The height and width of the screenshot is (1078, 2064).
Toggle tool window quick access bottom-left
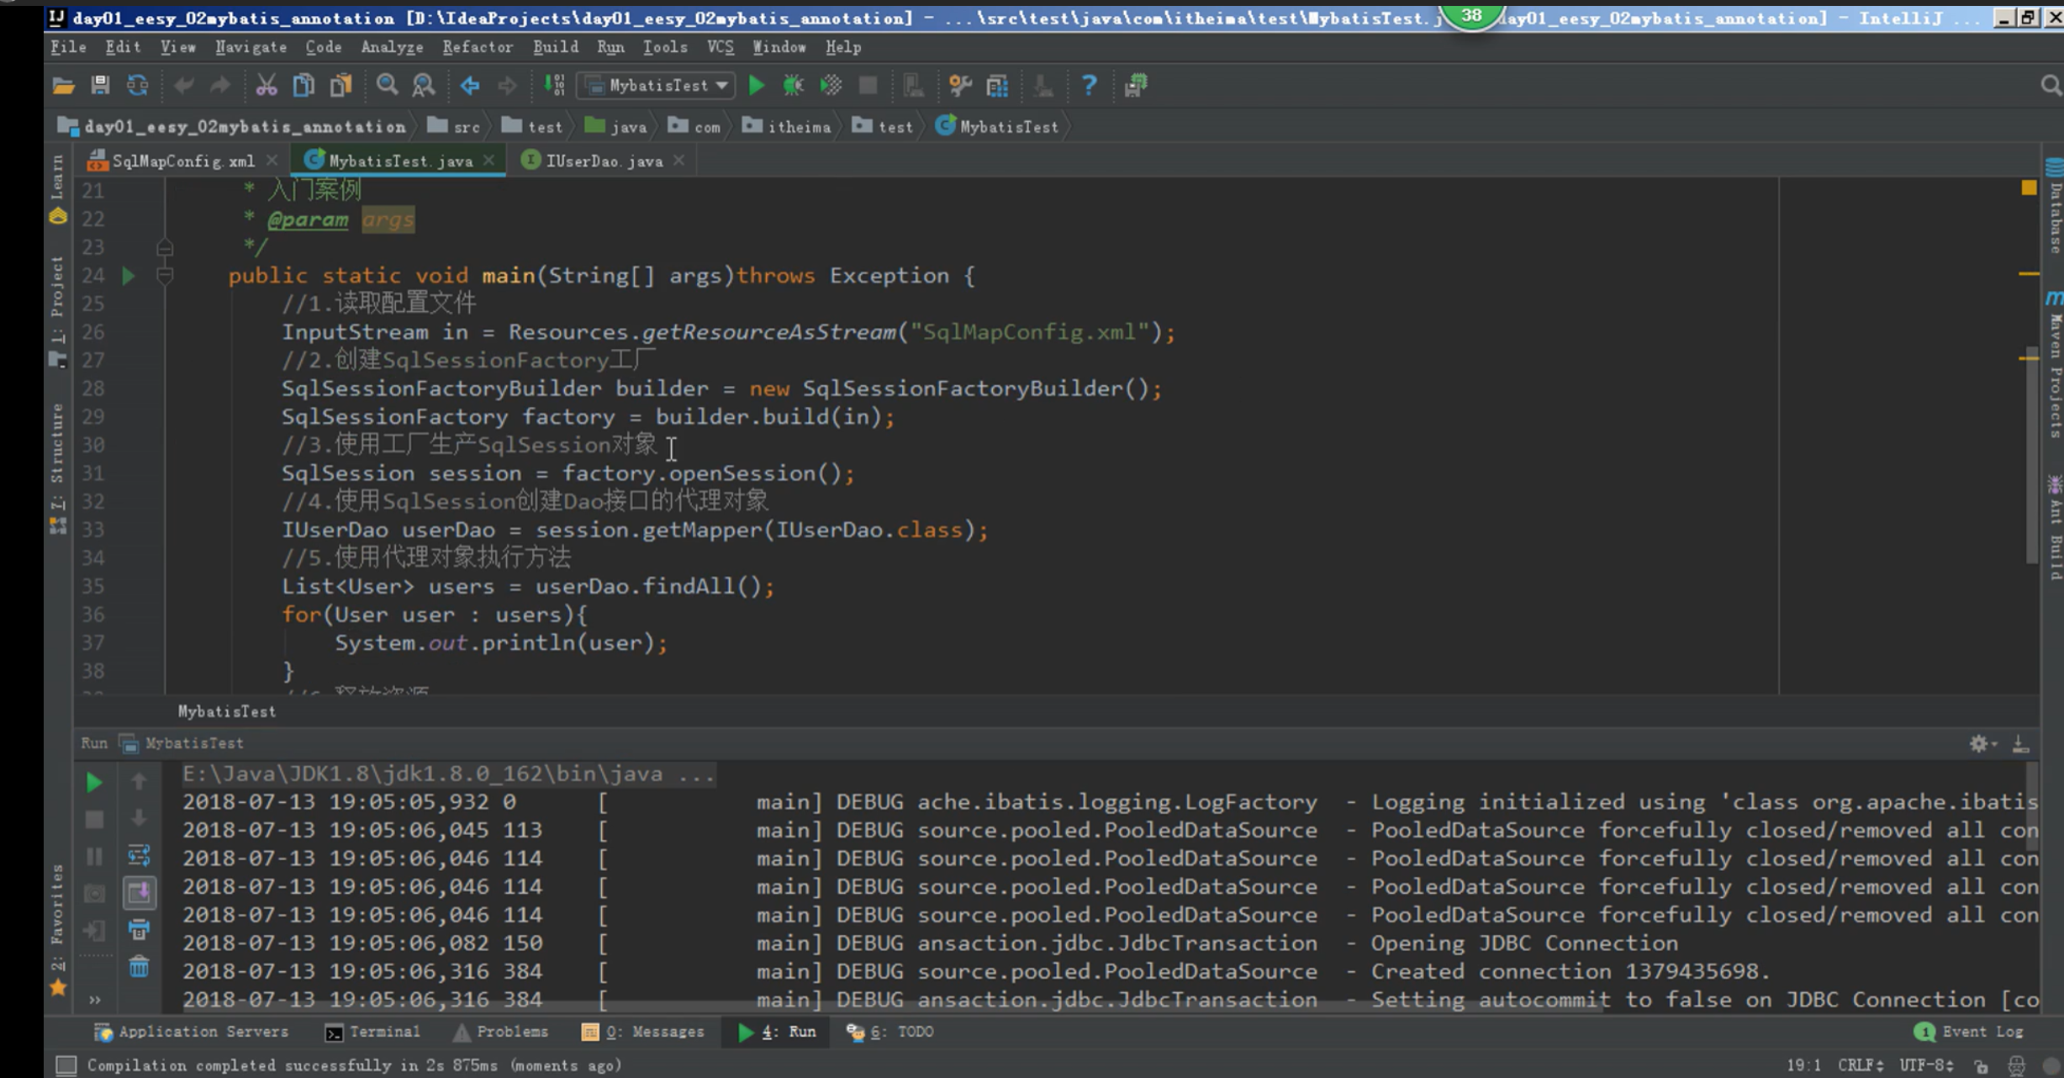pyautogui.click(x=66, y=1065)
